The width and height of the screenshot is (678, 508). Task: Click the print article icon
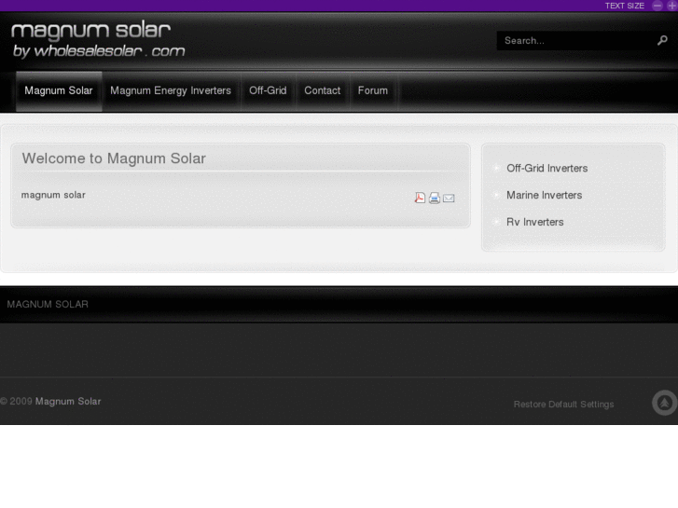point(435,198)
